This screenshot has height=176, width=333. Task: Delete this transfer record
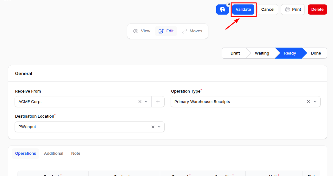pos(317,10)
